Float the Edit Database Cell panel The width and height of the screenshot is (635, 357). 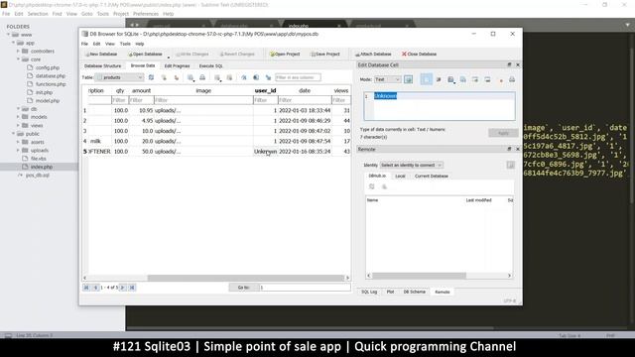[x=509, y=64]
